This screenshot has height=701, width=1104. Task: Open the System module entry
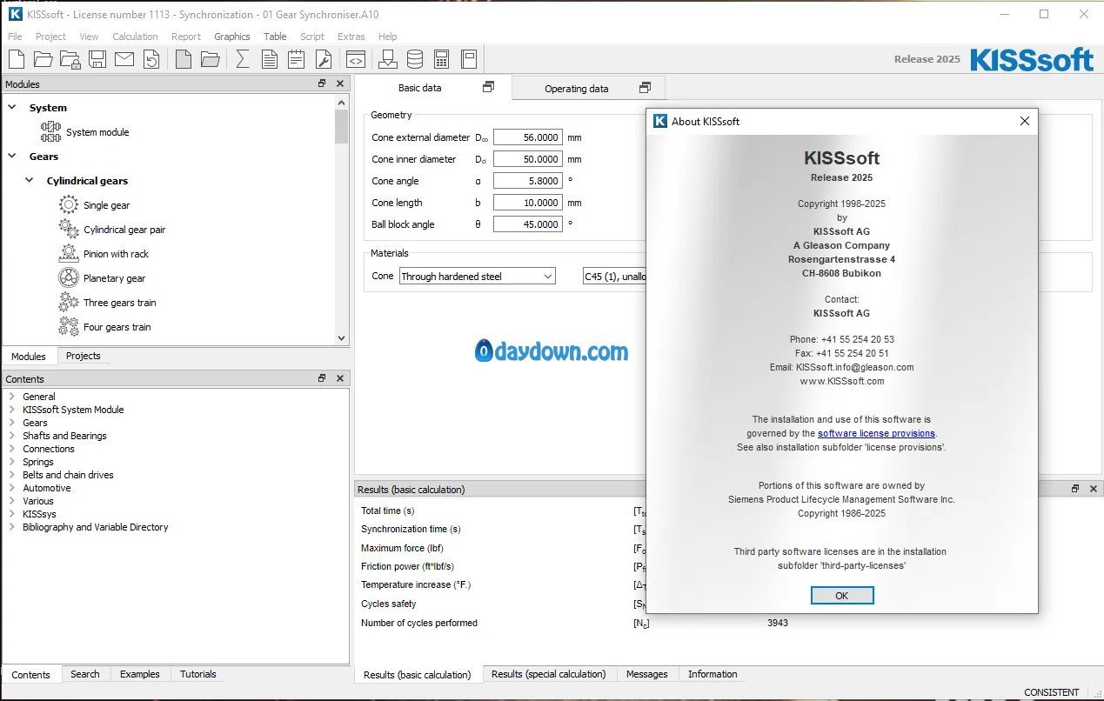[x=97, y=132]
